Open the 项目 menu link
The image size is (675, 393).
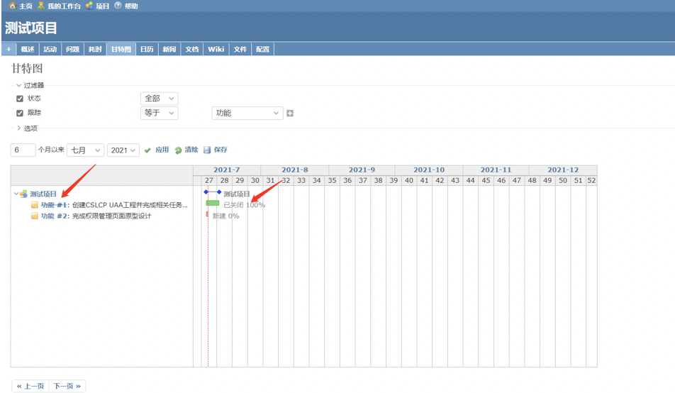(x=102, y=6)
